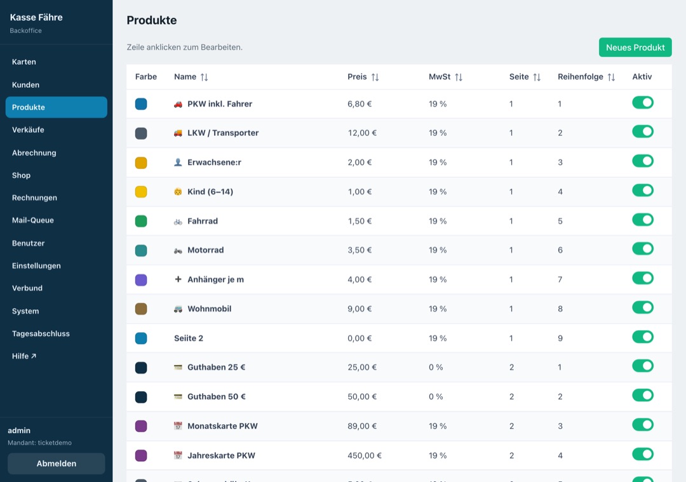Image resolution: width=686 pixels, height=482 pixels.
Task: Open Mail-Queue in the sidebar
Action: 56,220
